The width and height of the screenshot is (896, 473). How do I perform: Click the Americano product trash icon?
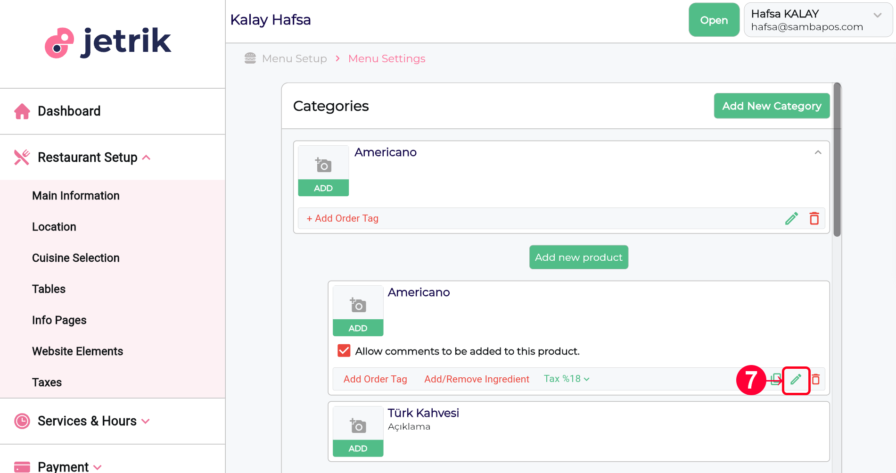(x=816, y=379)
